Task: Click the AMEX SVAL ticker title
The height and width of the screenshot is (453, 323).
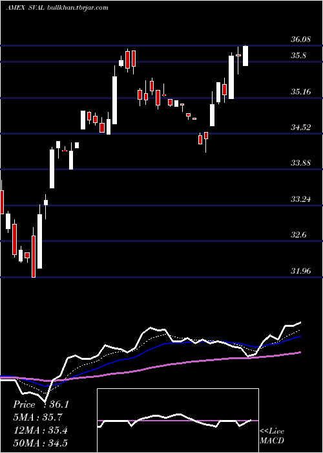Action: pyautogui.click(x=25, y=8)
